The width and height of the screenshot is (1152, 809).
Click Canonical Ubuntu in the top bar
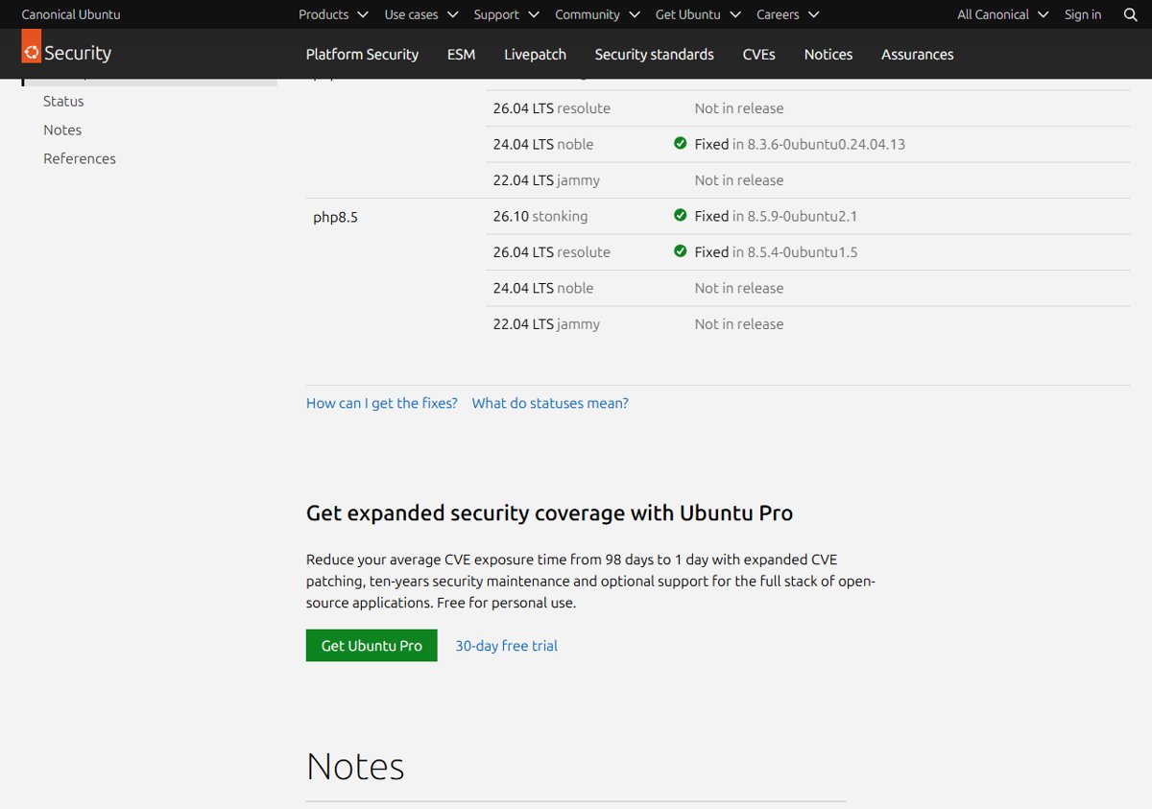pos(71,14)
